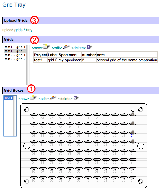Click the <new> link under Grids
This screenshot has height=190, width=162.
pos(37,48)
